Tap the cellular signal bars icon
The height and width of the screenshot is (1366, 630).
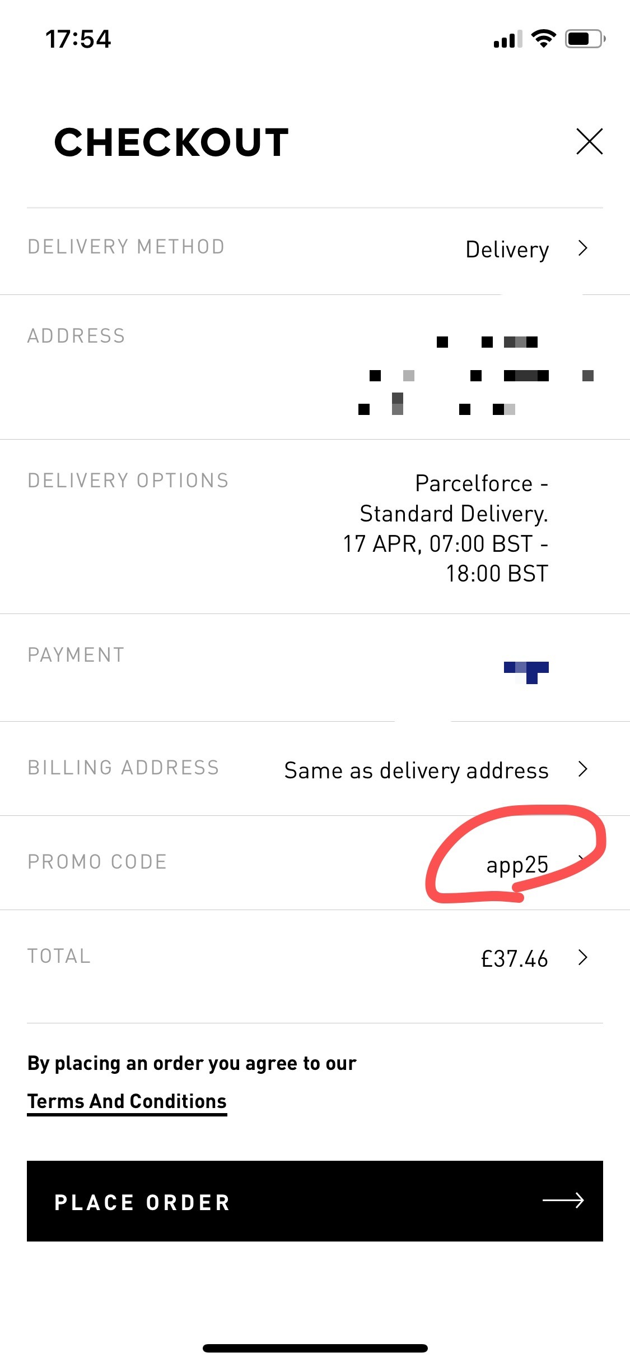(508, 39)
